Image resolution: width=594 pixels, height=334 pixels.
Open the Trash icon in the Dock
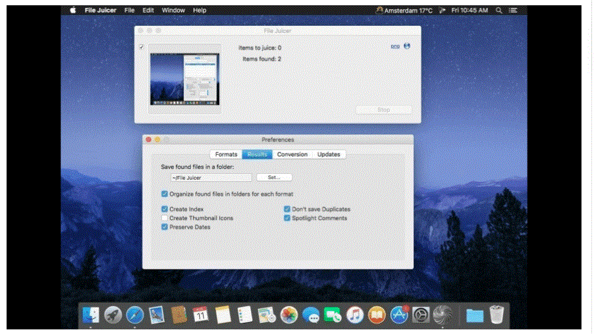[497, 315]
